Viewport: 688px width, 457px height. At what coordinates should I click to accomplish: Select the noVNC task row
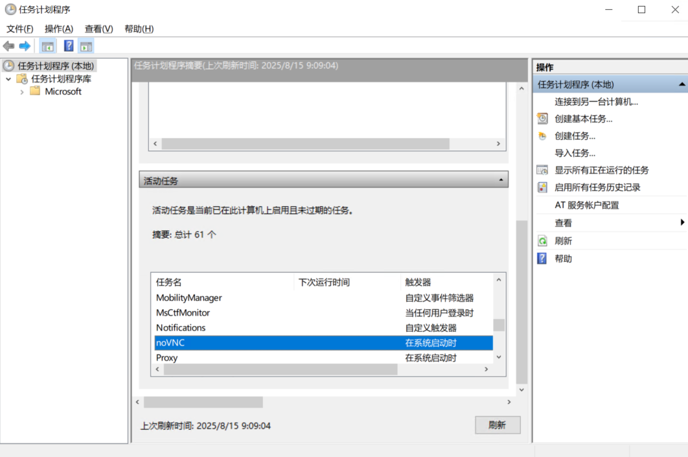point(324,343)
